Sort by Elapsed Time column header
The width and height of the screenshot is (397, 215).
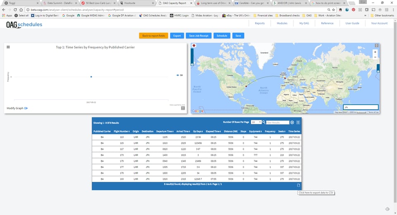(x=213, y=131)
